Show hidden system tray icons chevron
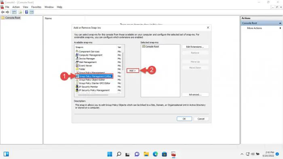Viewport: 283px width, 159px height. (x=242, y=154)
